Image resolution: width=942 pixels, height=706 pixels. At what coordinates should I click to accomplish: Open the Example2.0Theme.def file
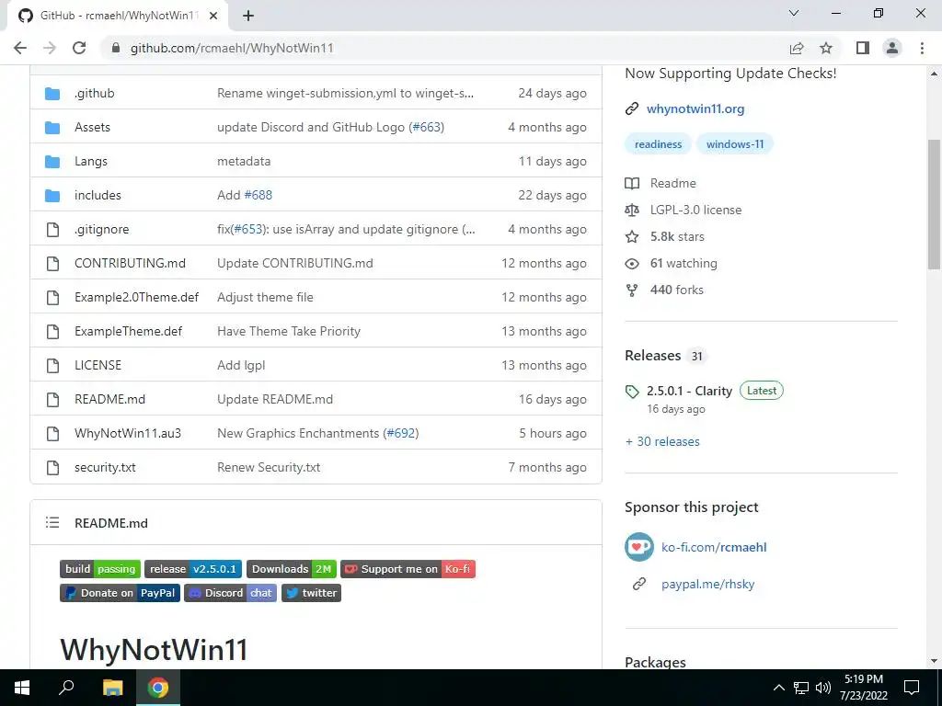[136, 297]
